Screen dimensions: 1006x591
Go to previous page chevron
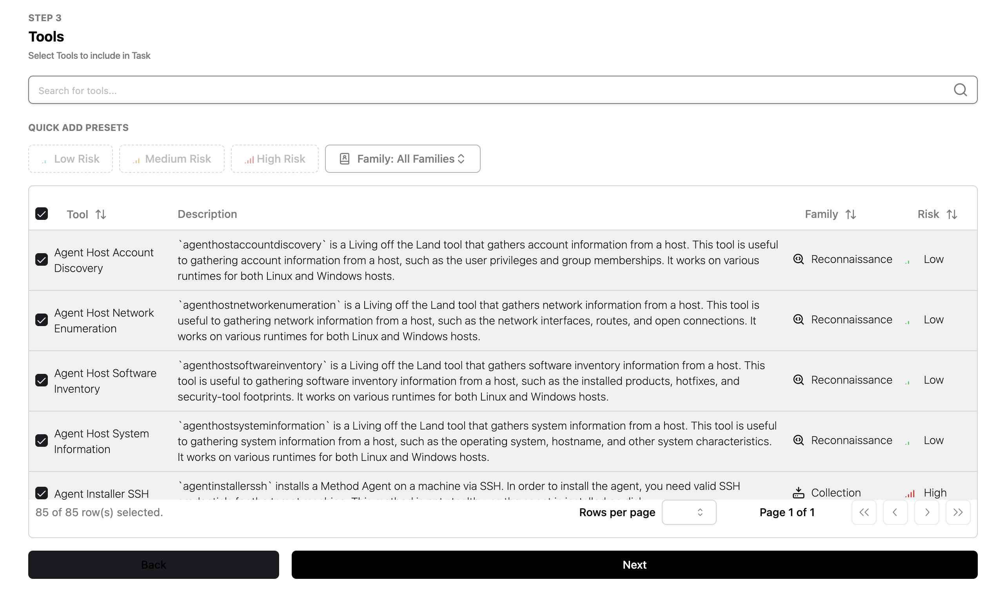click(x=895, y=512)
